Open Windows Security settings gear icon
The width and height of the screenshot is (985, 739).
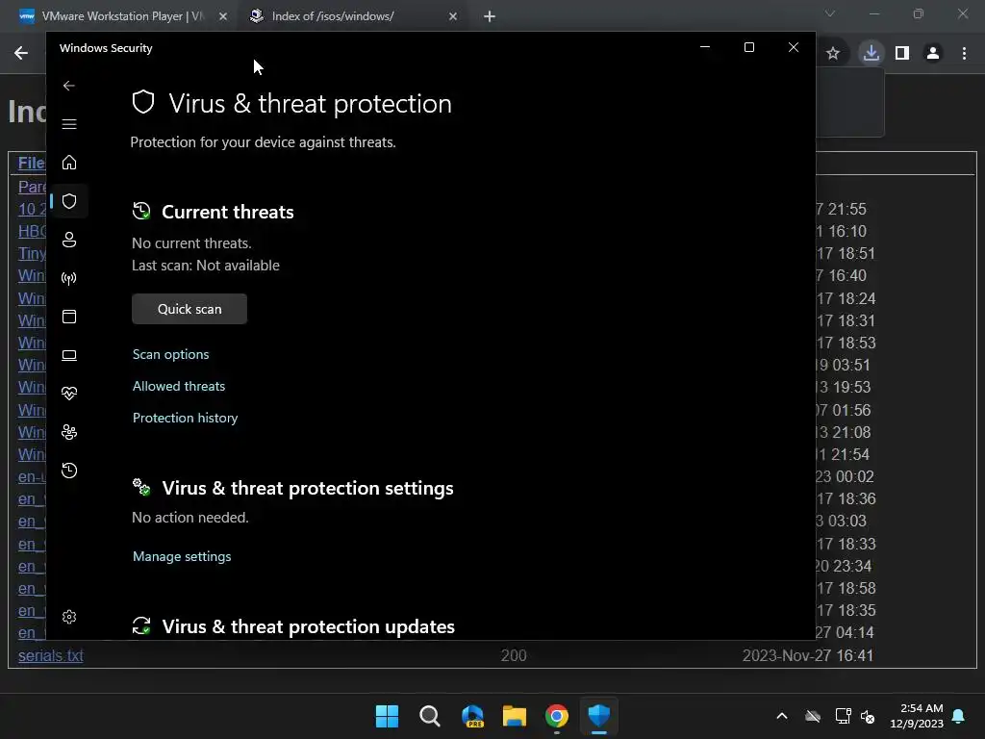69,617
